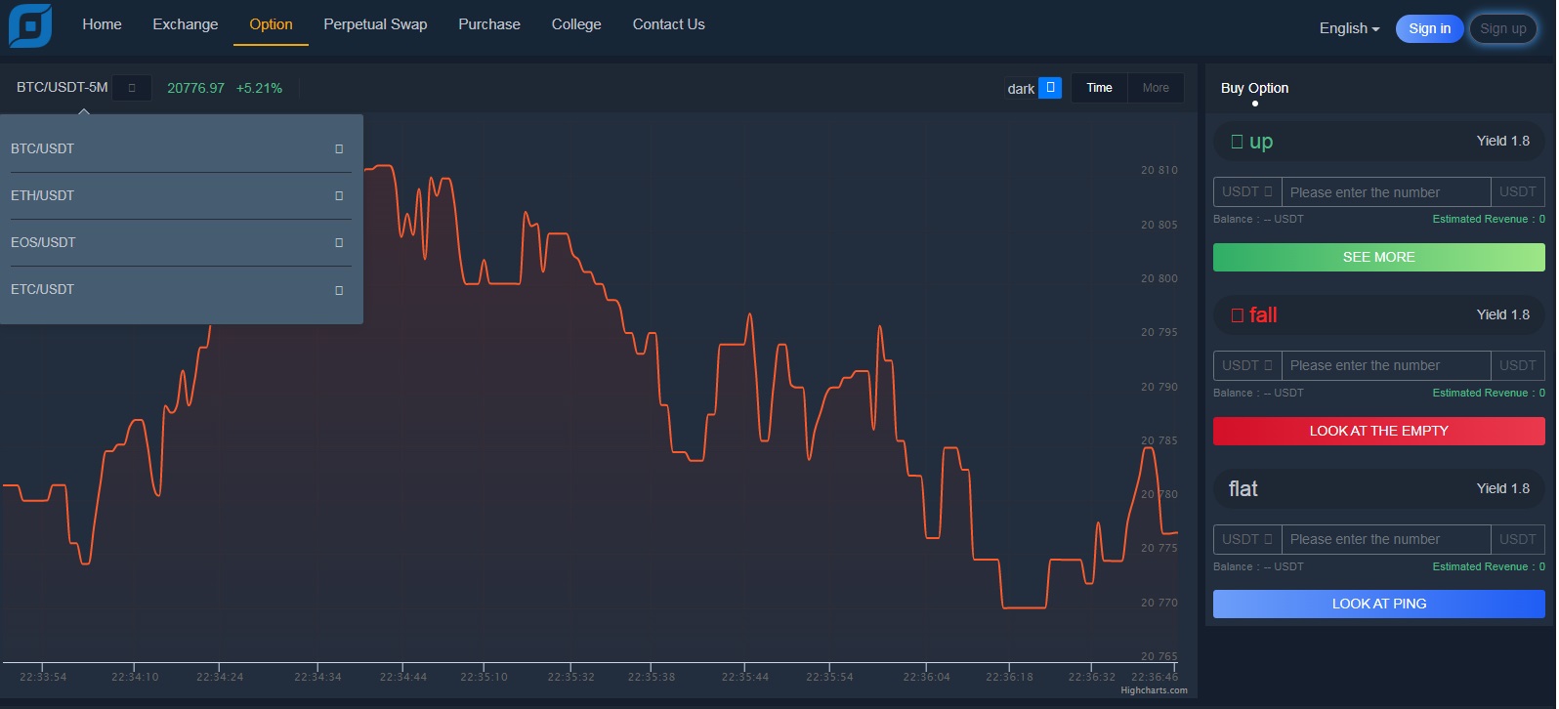
Task: Click the fall arrow icon
Action: [1237, 315]
